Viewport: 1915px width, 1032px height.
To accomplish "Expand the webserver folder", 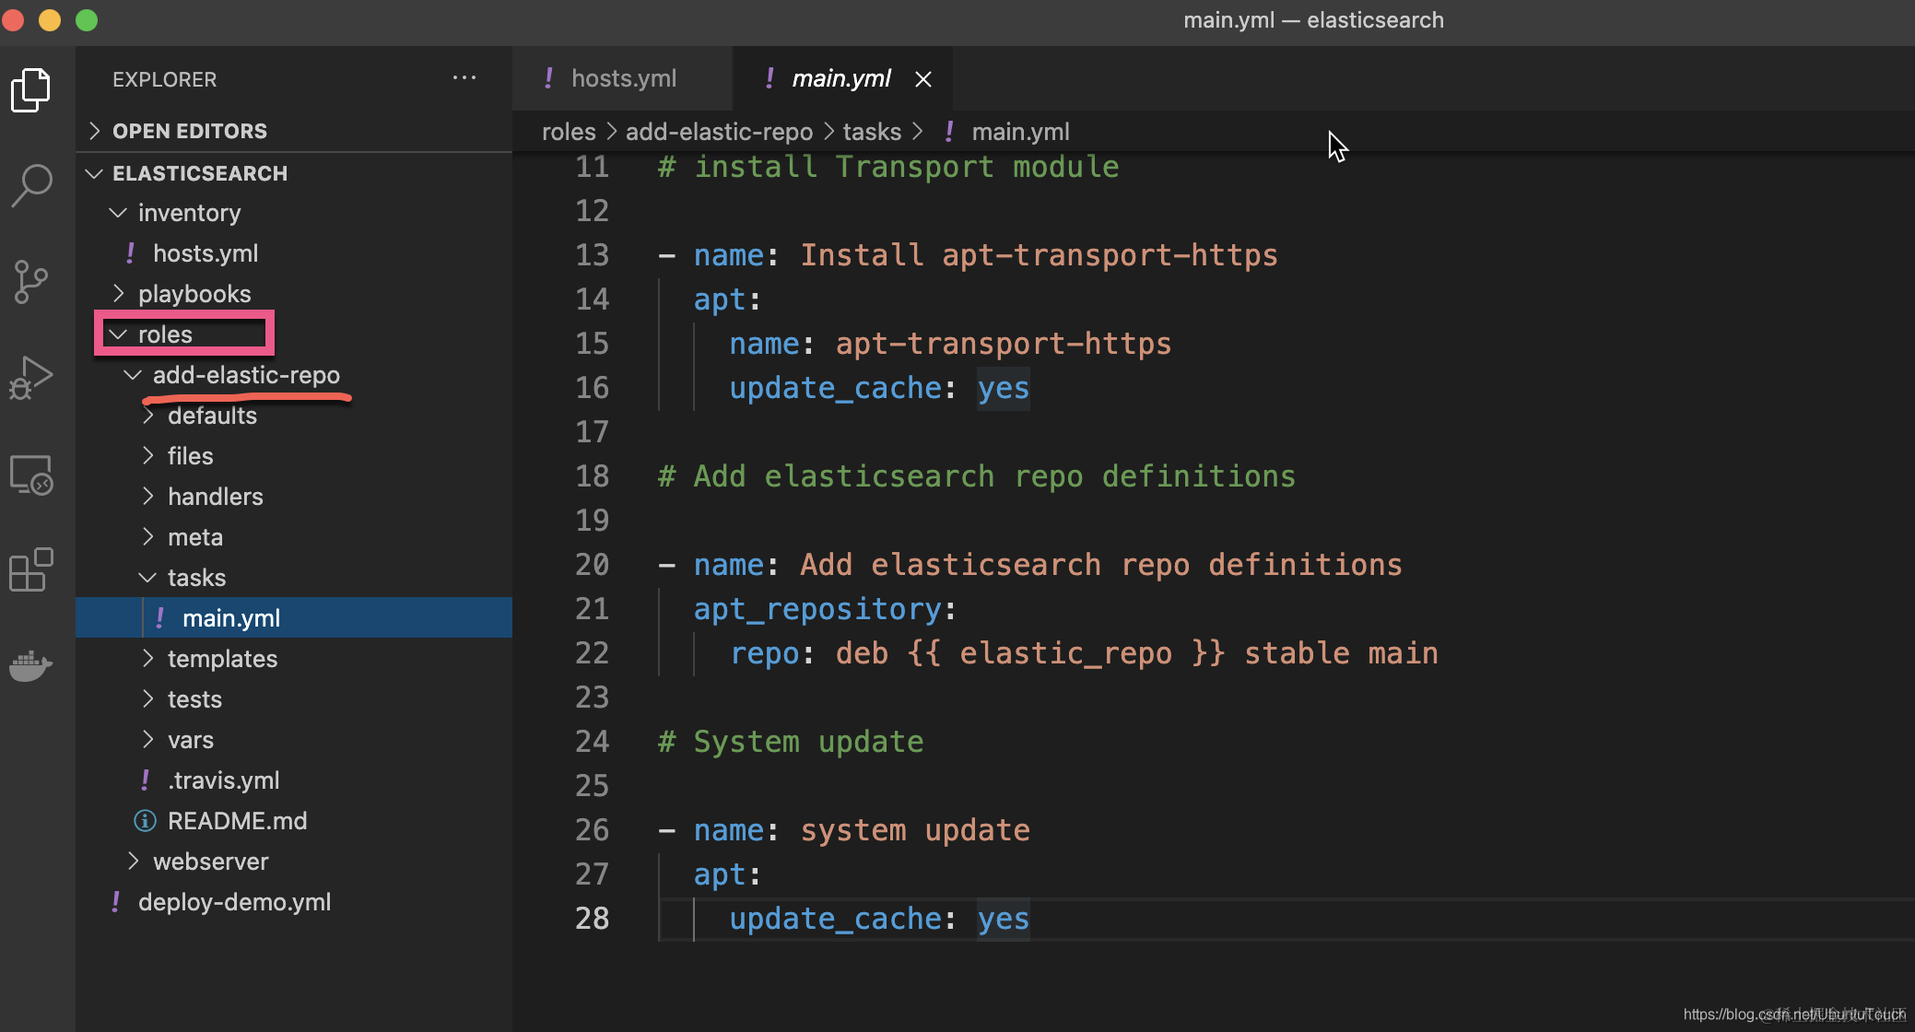I will [210, 862].
